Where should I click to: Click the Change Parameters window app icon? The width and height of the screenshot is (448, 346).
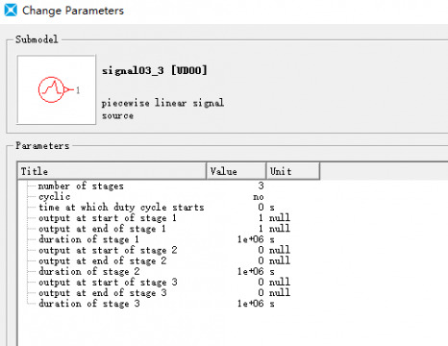point(11,10)
